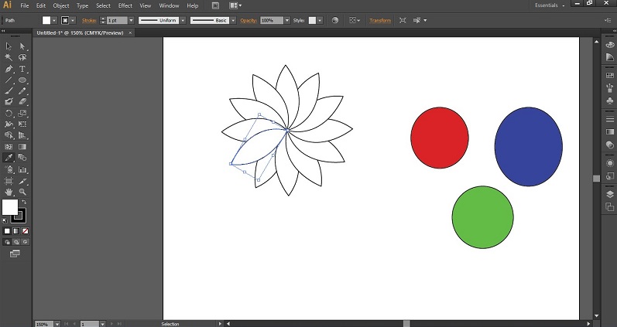This screenshot has width=617, height=327.
Task: Switch to Gradient fill mode button
Action: [16, 230]
